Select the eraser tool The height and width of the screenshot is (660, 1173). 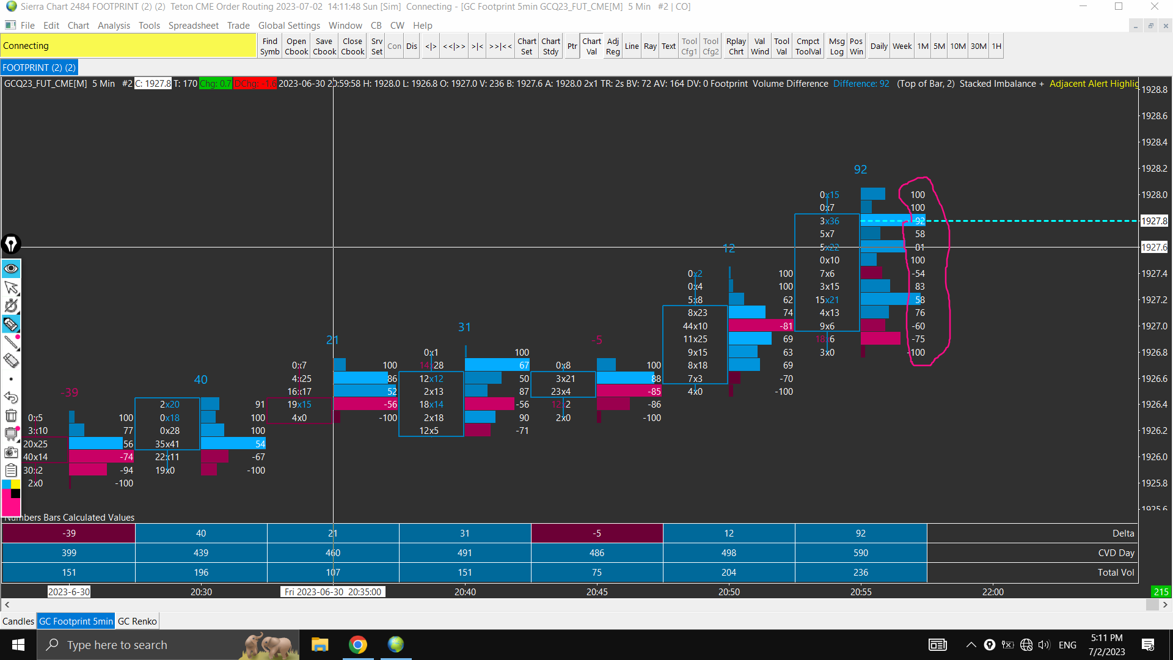coord(11,361)
